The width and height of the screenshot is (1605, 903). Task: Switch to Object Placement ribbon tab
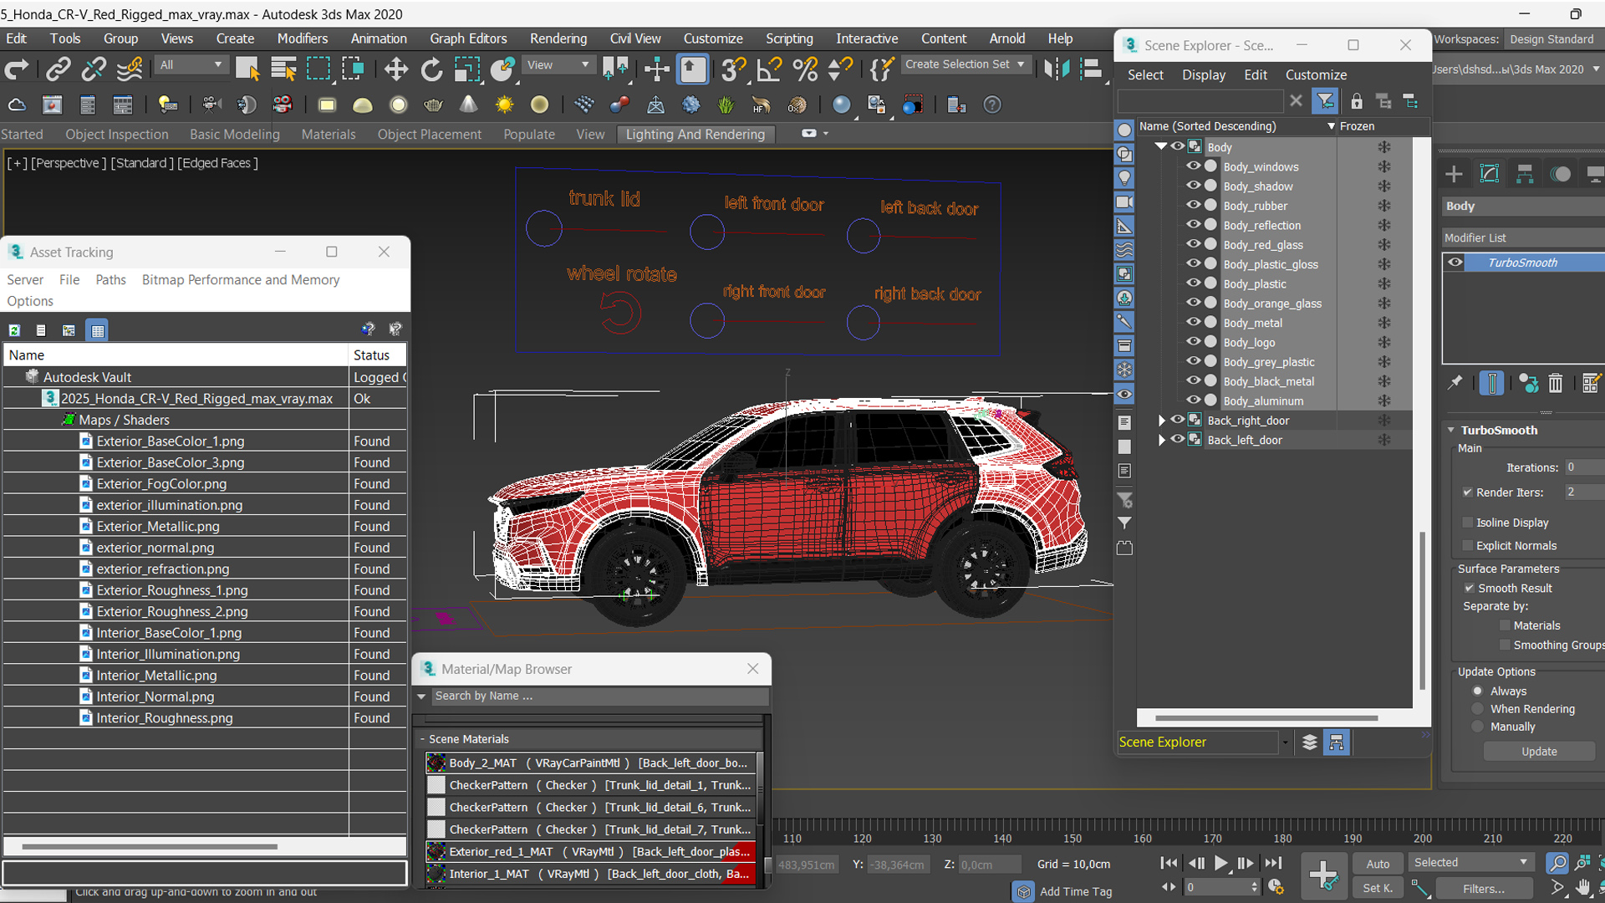429,135
